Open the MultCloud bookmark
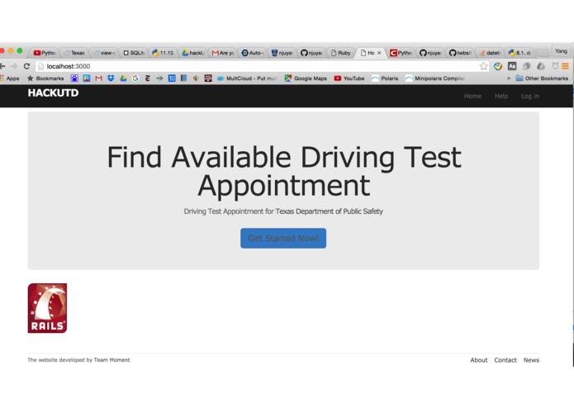574x408 pixels. click(248, 78)
